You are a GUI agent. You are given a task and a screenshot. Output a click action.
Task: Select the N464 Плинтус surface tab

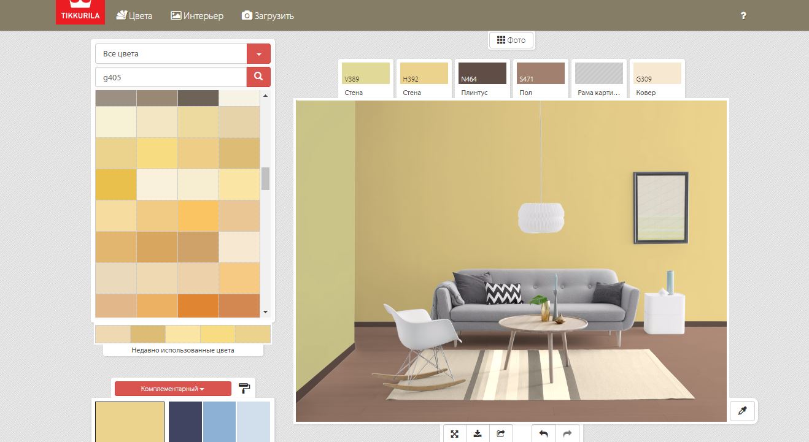pos(482,79)
